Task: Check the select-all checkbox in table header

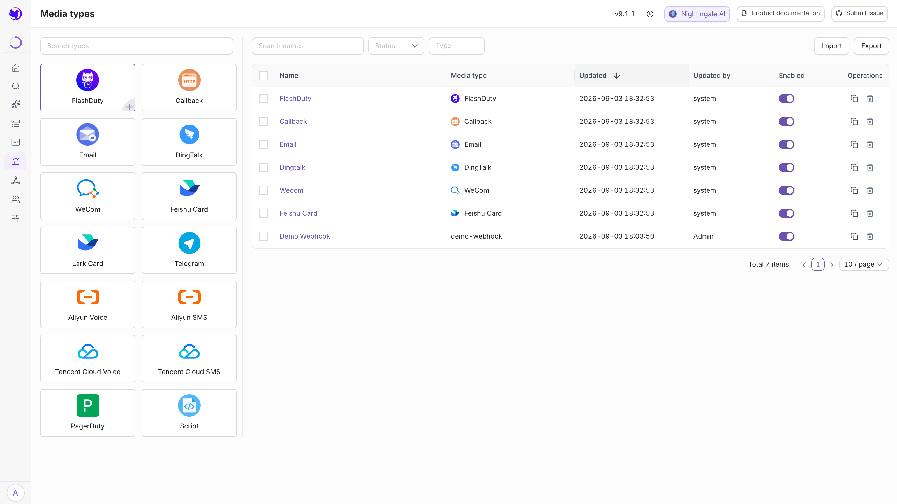Action: (x=263, y=76)
